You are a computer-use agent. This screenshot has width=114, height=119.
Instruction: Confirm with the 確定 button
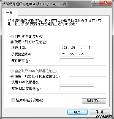77,112
